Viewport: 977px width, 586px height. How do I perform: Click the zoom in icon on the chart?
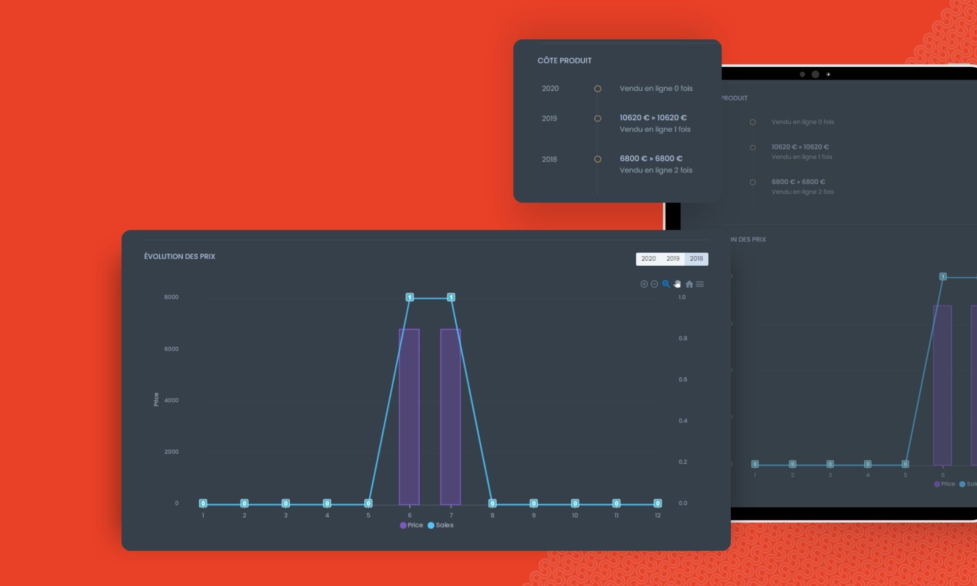[x=644, y=284]
